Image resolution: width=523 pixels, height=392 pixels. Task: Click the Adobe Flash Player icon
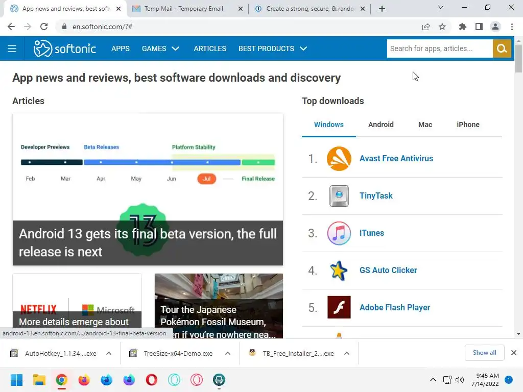pyautogui.click(x=339, y=307)
